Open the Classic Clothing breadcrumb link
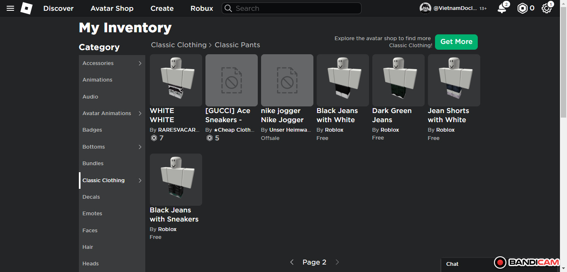The height and width of the screenshot is (272, 567). click(x=178, y=45)
